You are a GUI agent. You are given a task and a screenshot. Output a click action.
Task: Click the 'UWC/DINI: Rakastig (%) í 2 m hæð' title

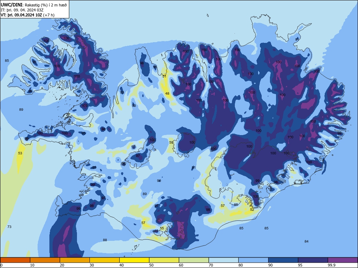[34, 5]
